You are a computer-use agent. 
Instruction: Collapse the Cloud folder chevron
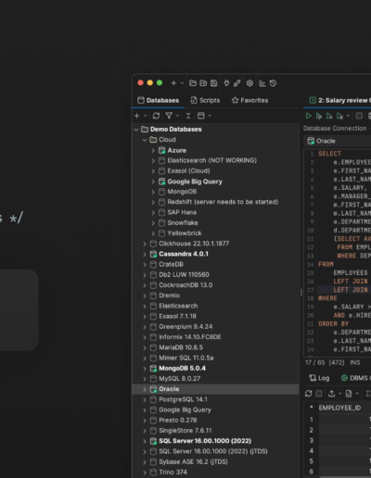145,140
